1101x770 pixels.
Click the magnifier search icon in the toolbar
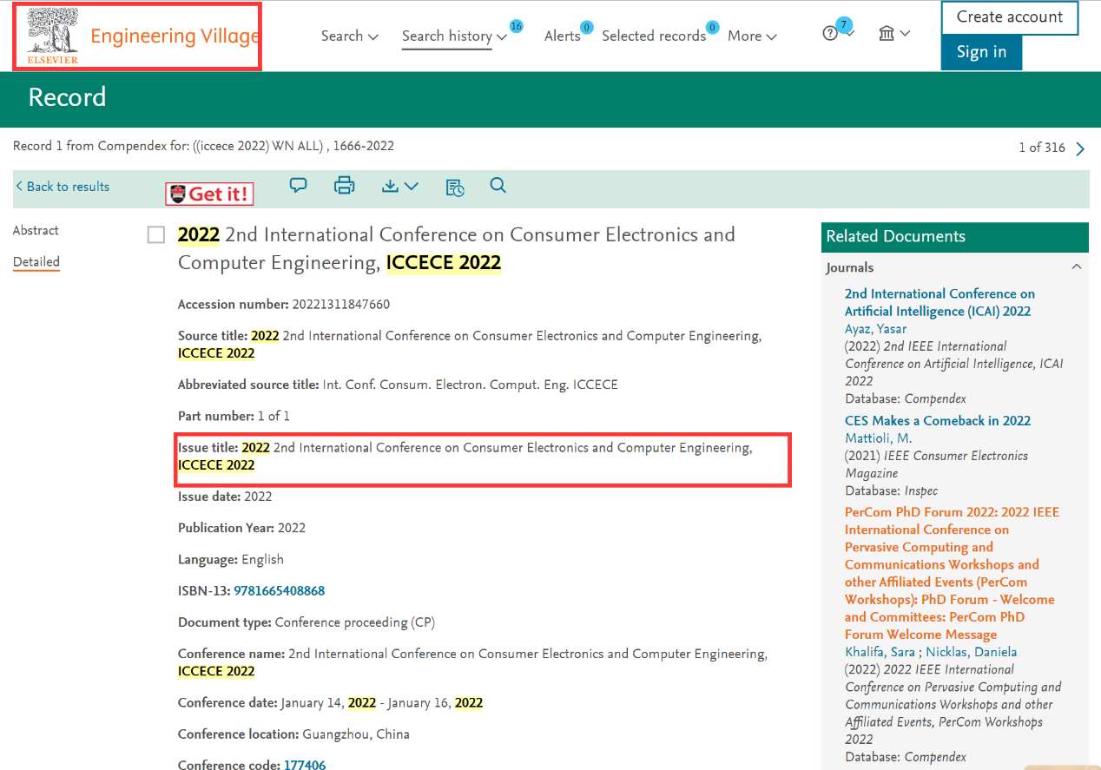(x=498, y=185)
